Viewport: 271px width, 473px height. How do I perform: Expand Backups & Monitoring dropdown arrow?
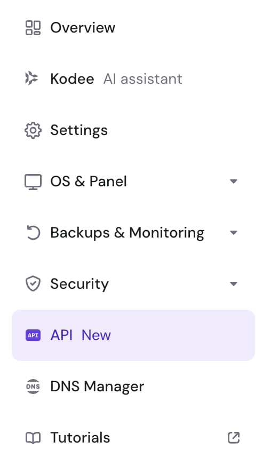pos(233,233)
